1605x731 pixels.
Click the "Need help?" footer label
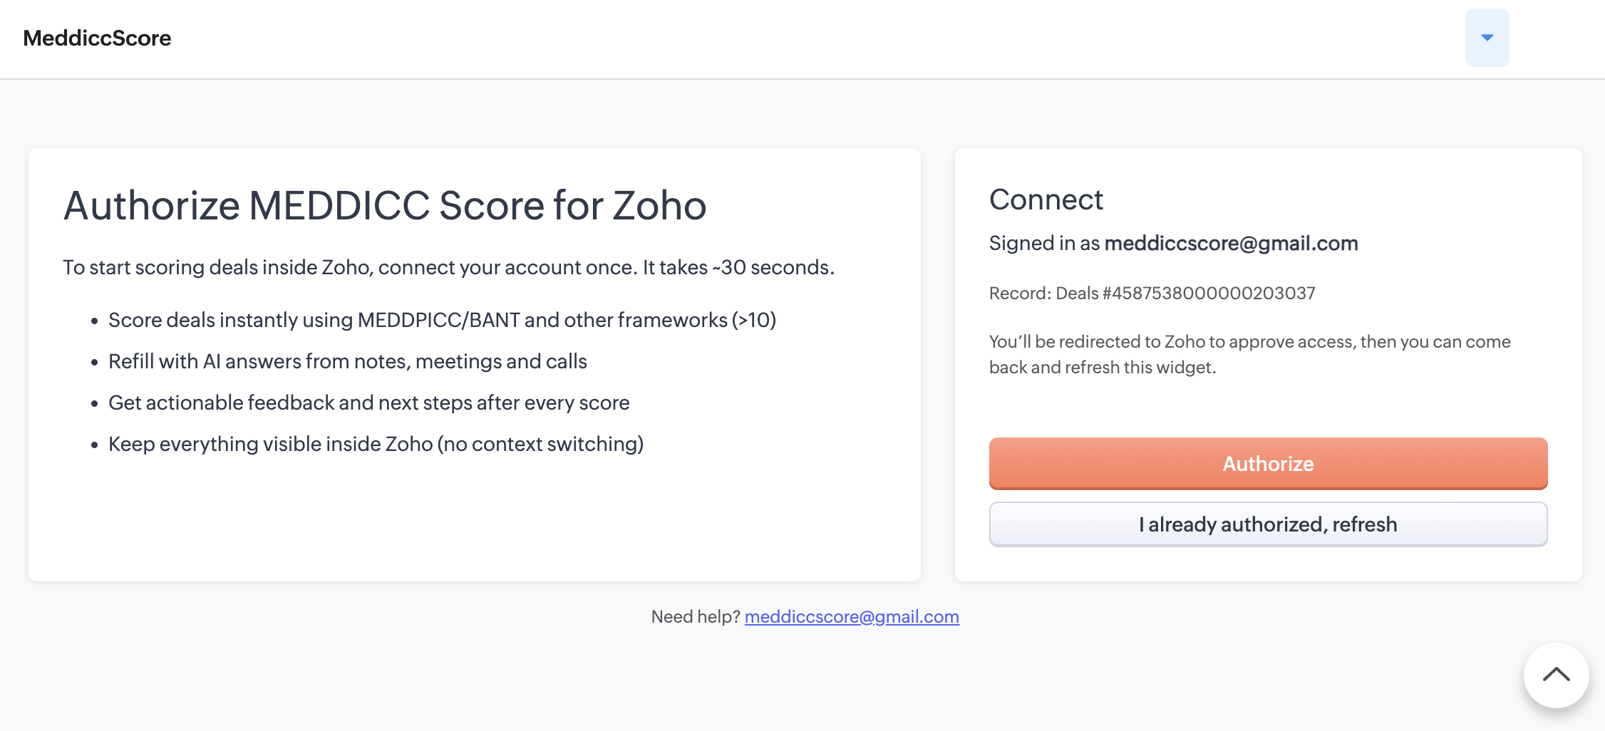tap(696, 617)
